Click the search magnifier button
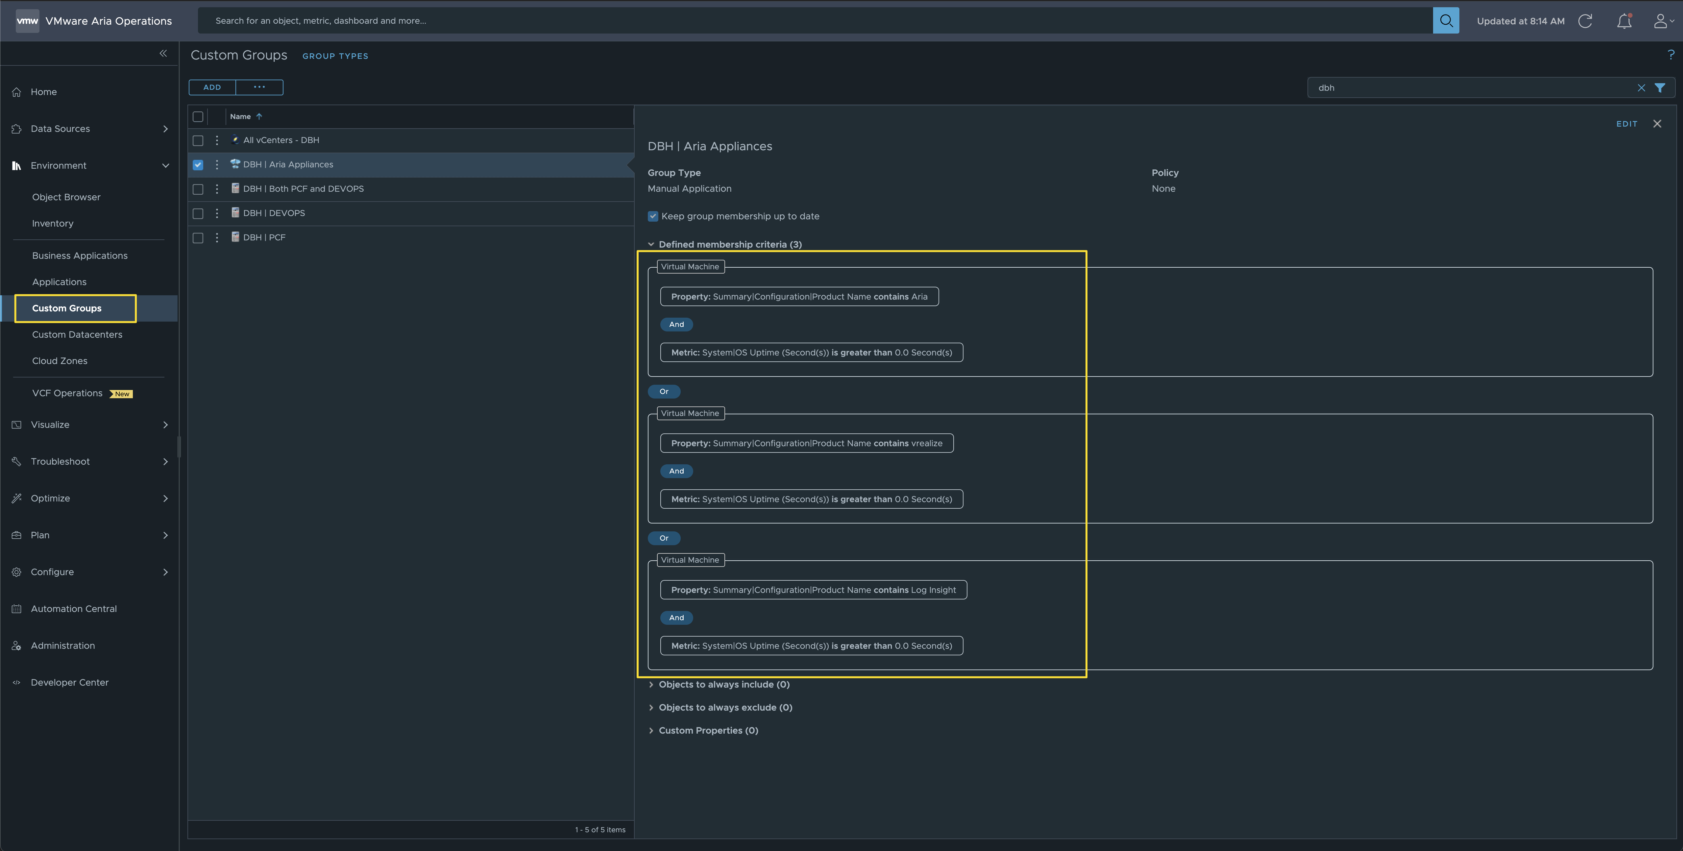 point(1445,21)
